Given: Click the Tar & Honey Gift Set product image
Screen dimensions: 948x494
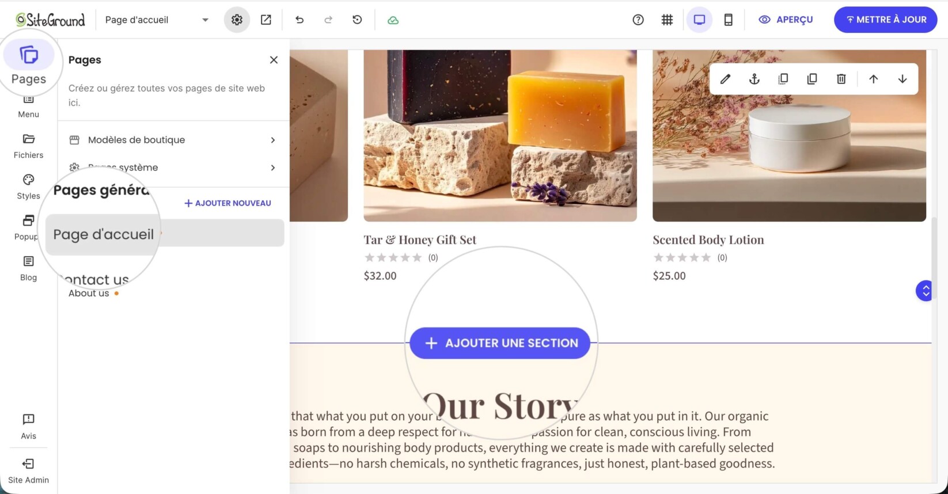Looking at the screenshot, I should tap(500, 135).
